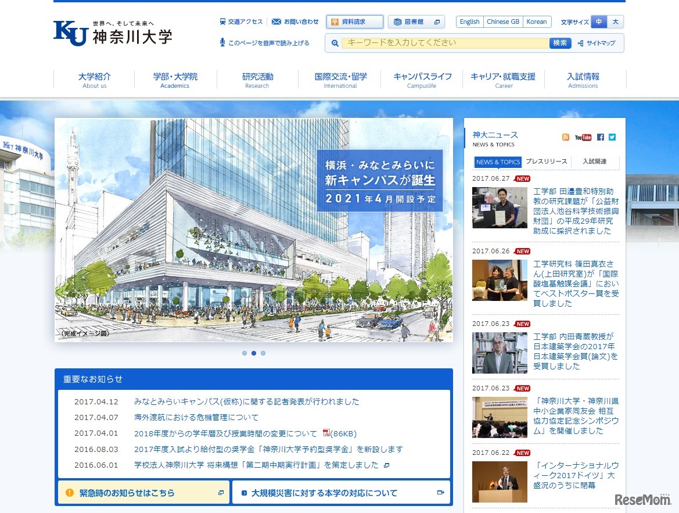Screen dimensions: 679x513
Task: Open the PDF icon for 2018年度 schedule change
Action: point(326,433)
